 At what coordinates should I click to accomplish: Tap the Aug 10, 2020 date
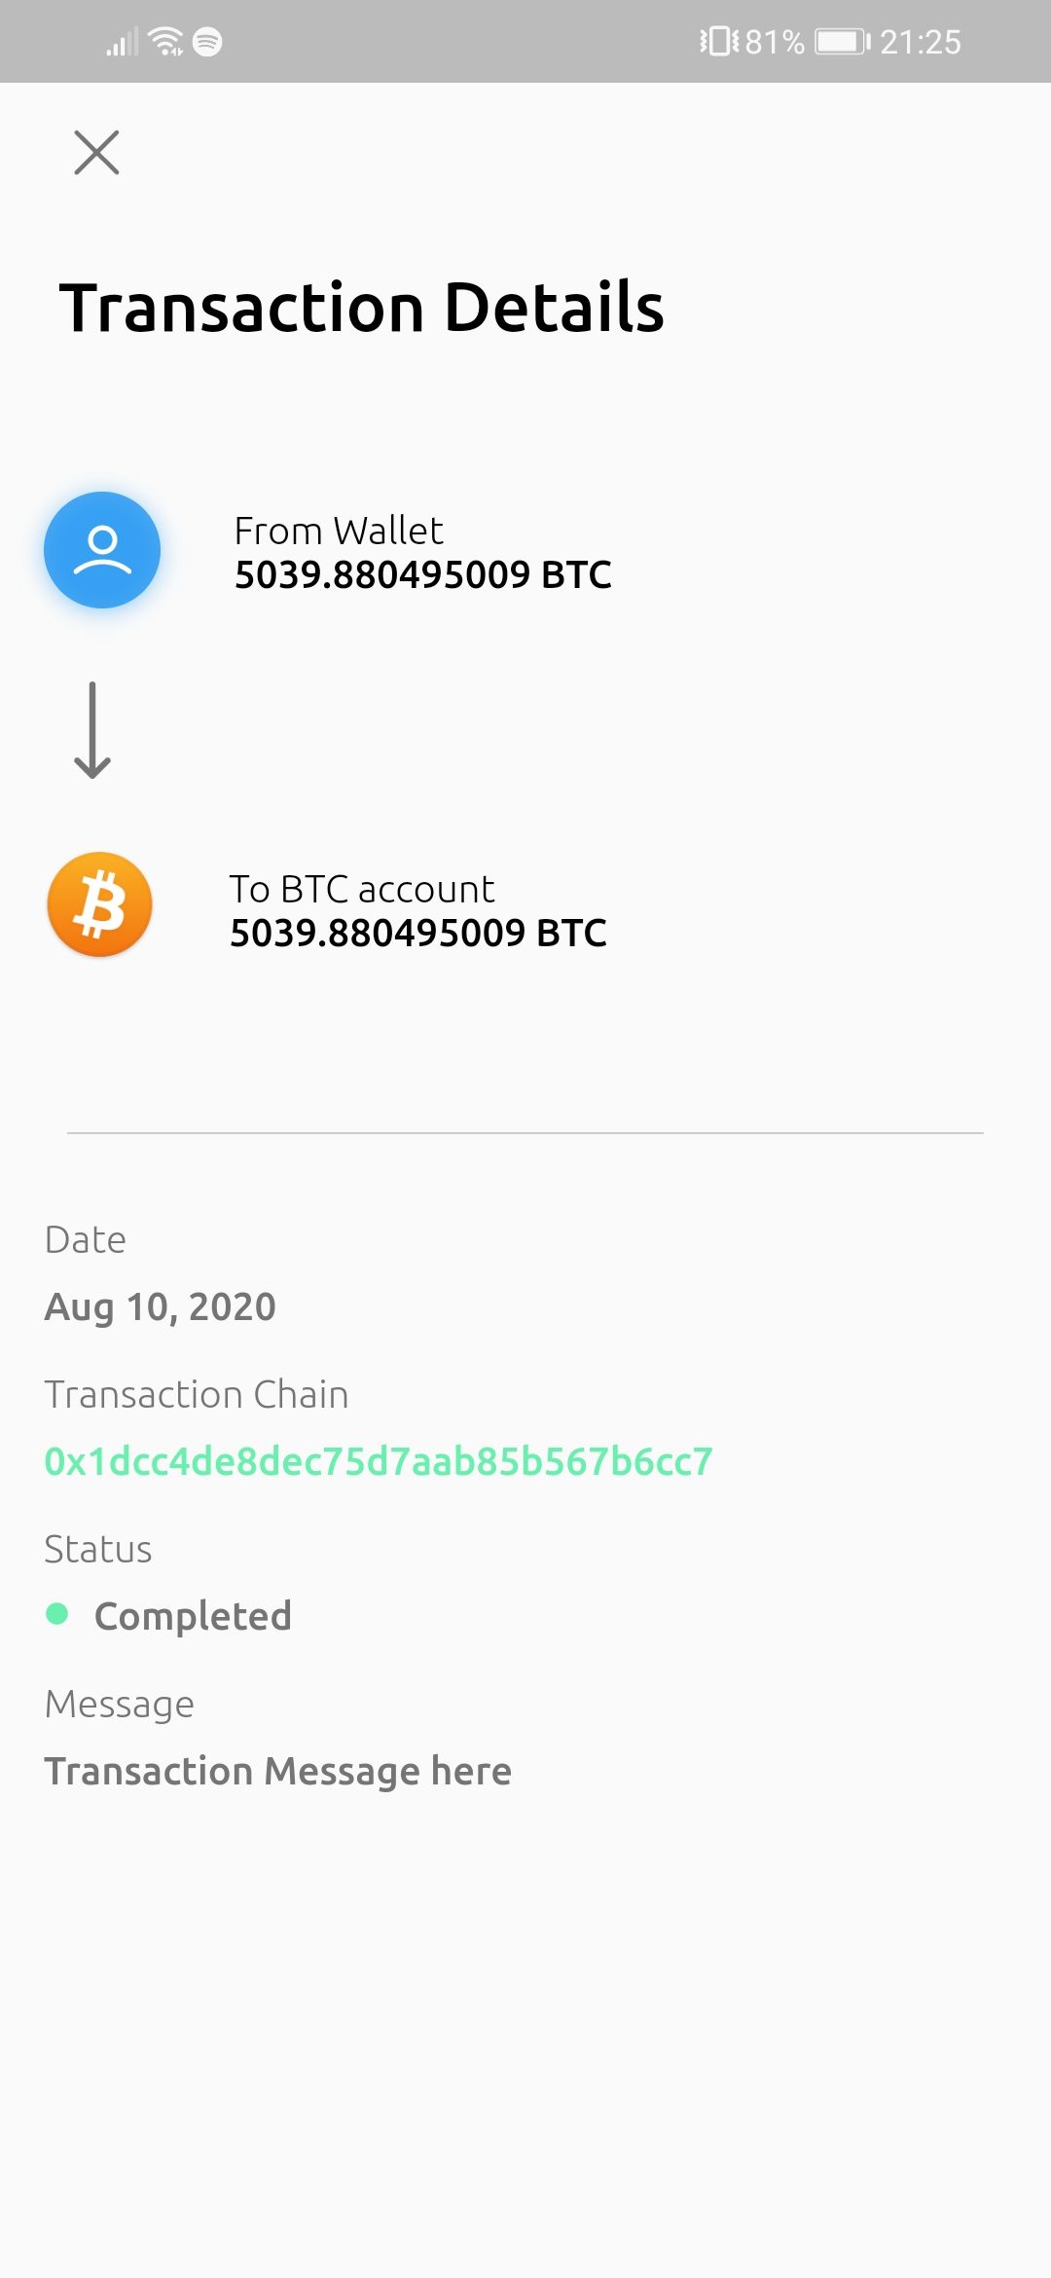pyautogui.click(x=161, y=1306)
